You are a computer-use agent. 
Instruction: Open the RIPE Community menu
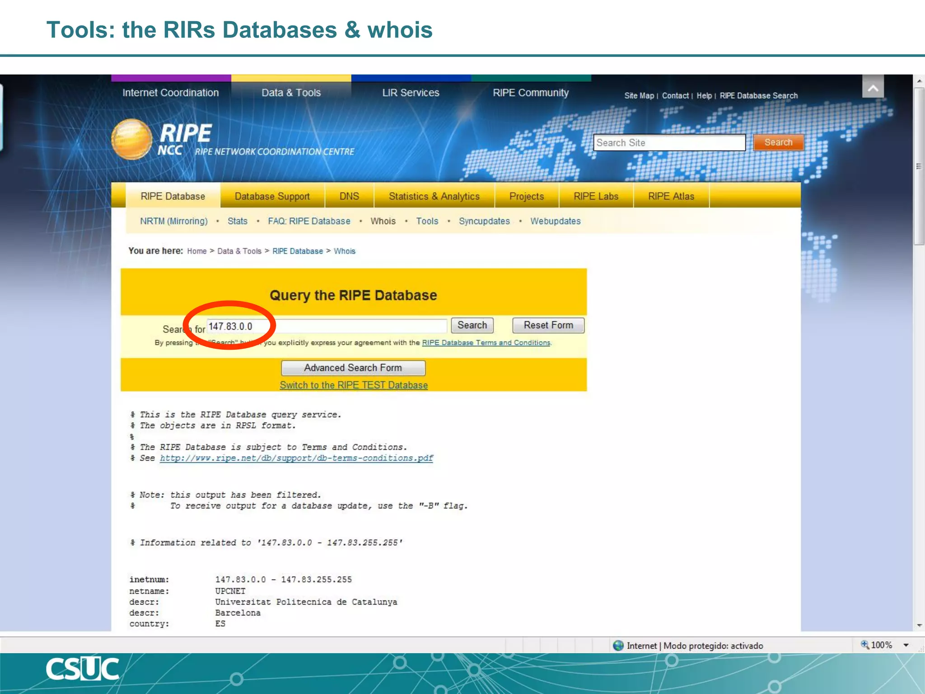point(531,93)
